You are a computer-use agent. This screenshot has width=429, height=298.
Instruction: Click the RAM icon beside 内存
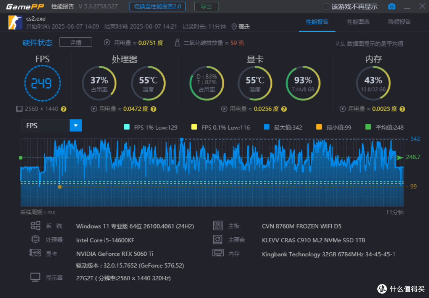point(218,253)
